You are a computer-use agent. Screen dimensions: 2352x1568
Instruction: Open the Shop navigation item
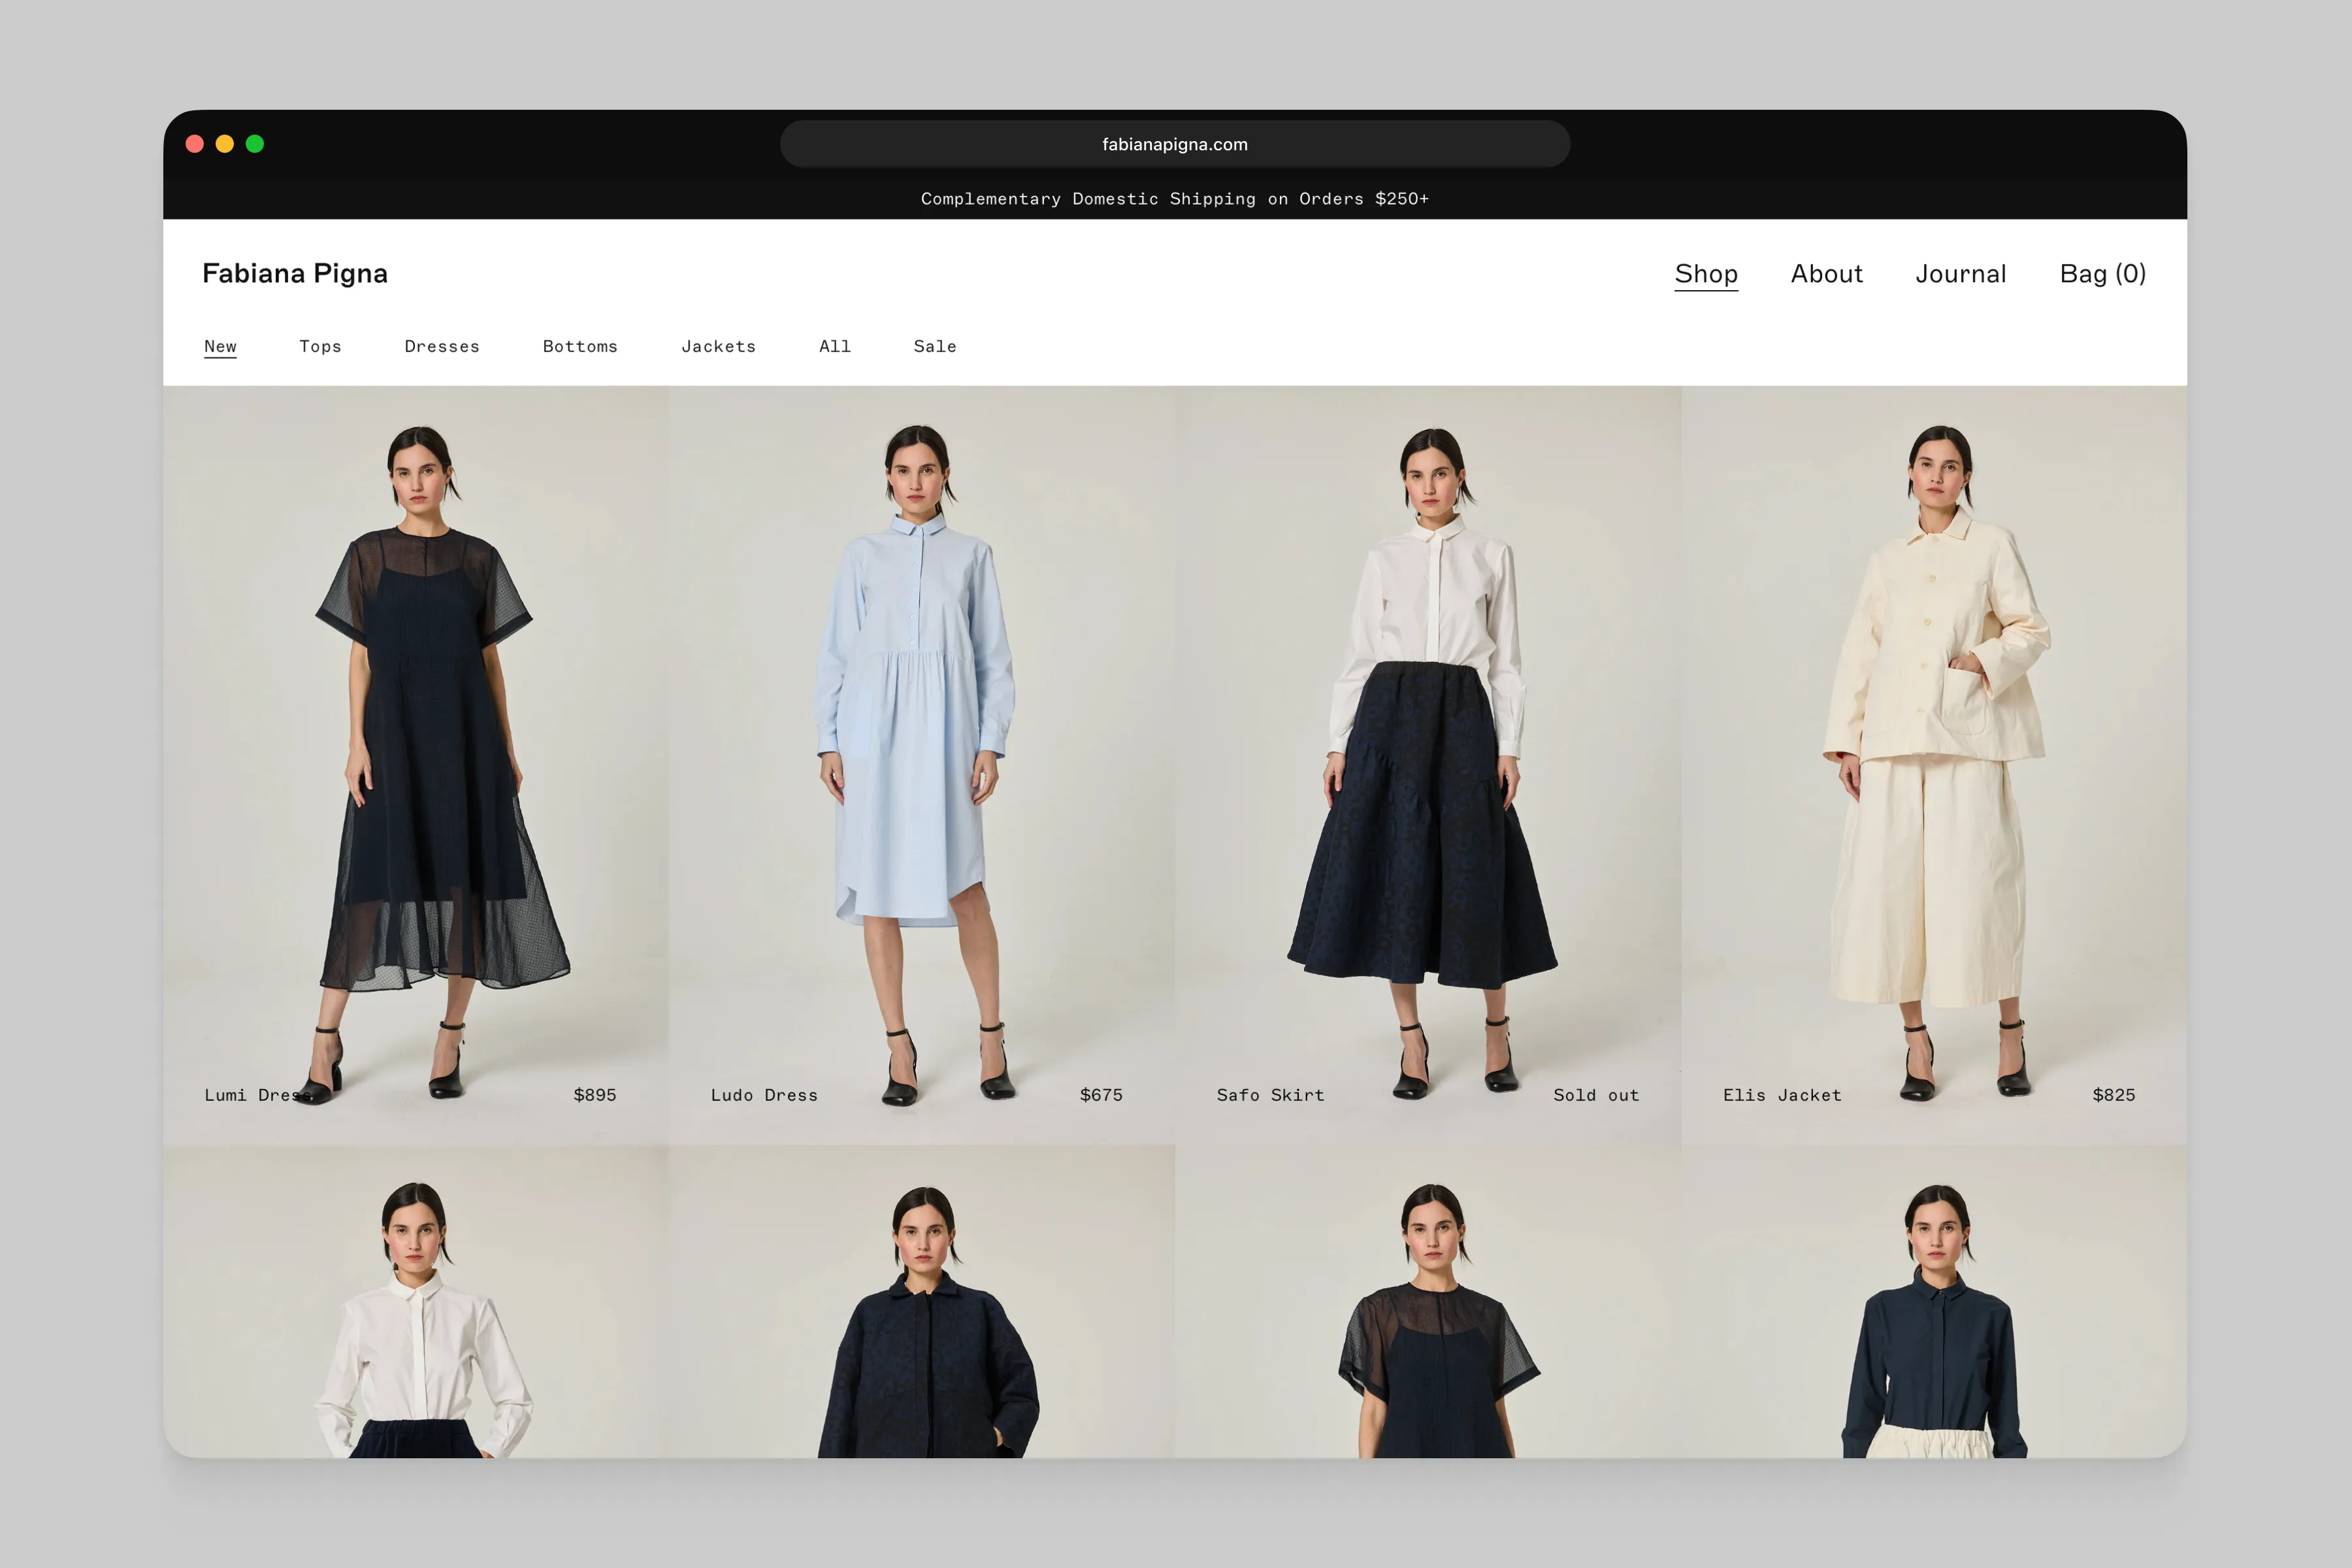[x=1705, y=274]
